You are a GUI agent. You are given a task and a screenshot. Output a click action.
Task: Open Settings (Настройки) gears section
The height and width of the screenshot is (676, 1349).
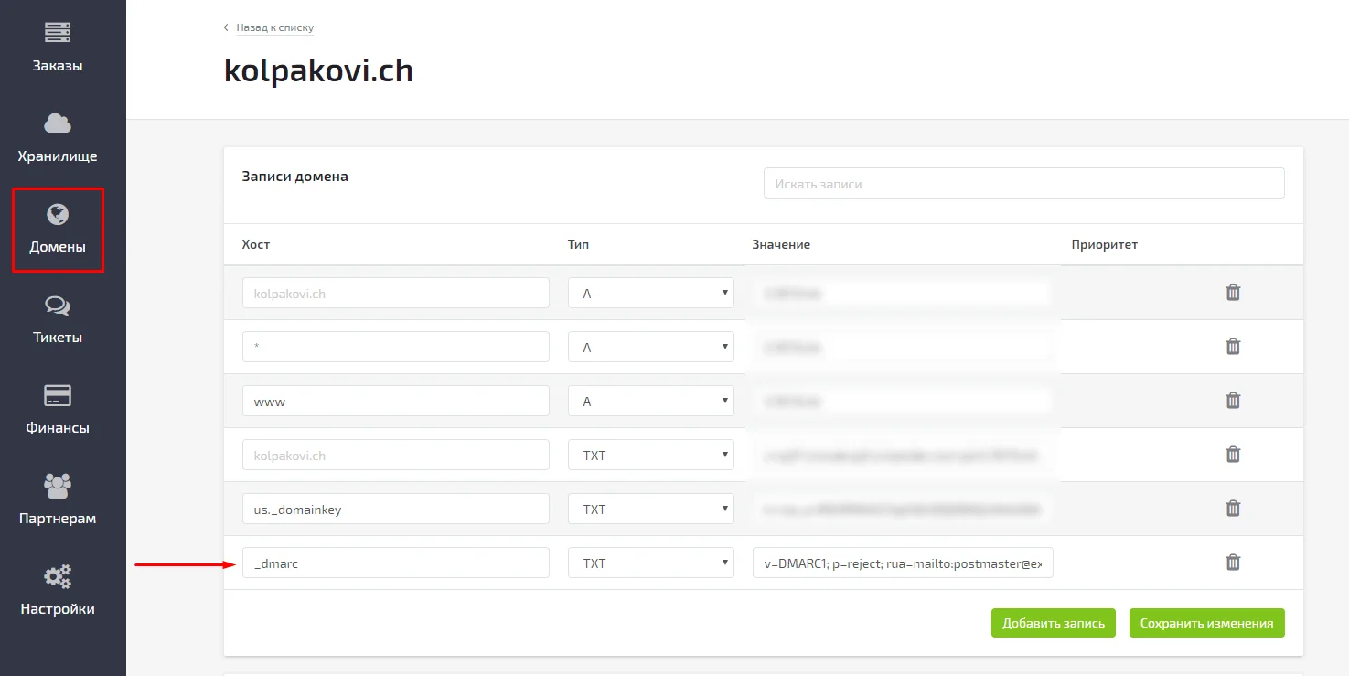coord(58,590)
